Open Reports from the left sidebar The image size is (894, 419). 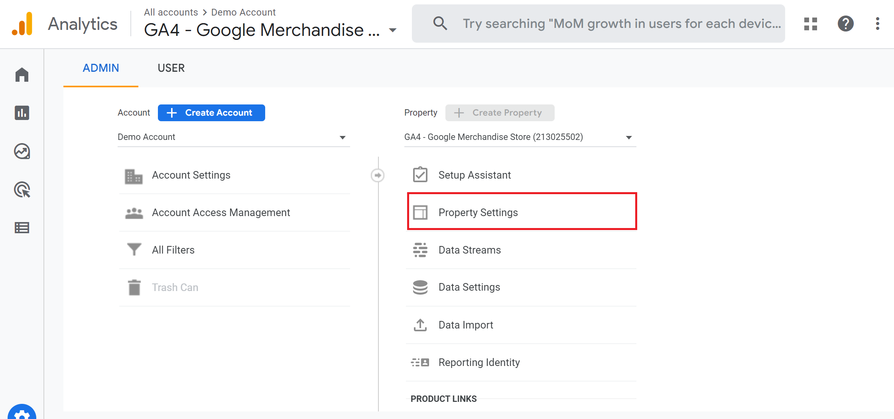22,113
